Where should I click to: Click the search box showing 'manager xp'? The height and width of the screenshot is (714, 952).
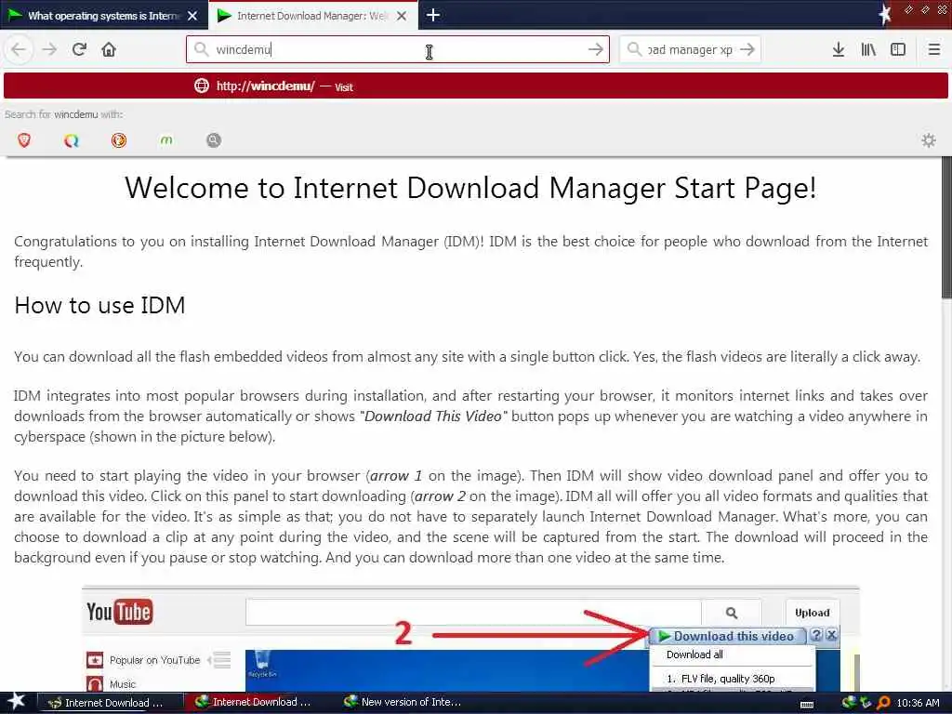pos(690,49)
